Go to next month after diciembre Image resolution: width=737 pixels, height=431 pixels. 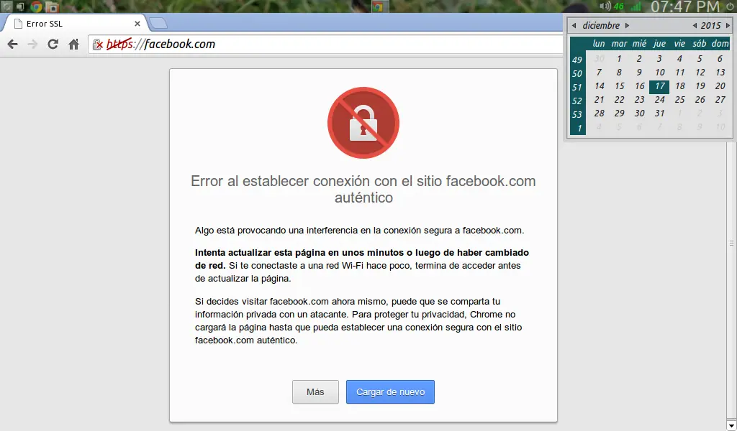click(x=627, y=25)
